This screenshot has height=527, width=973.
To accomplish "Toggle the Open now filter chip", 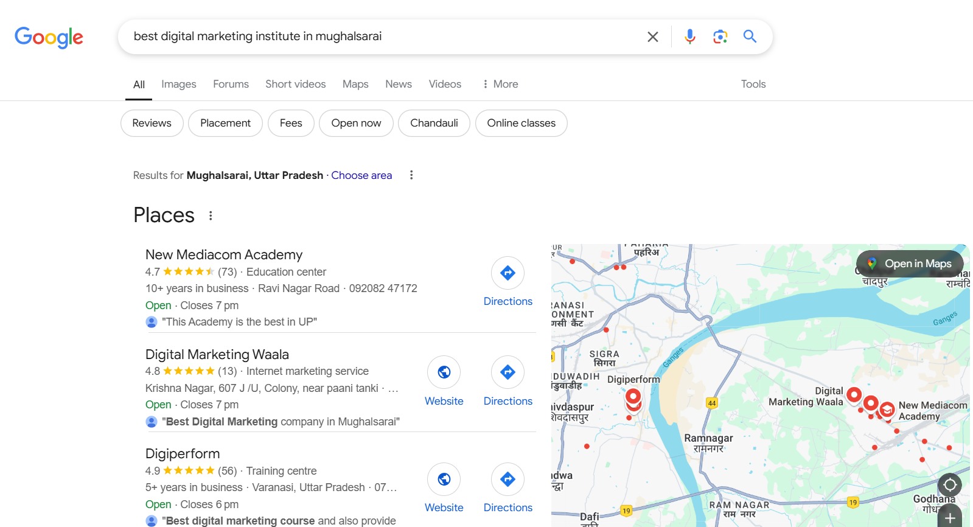I will pyautogui.click(x=356, y=123).
